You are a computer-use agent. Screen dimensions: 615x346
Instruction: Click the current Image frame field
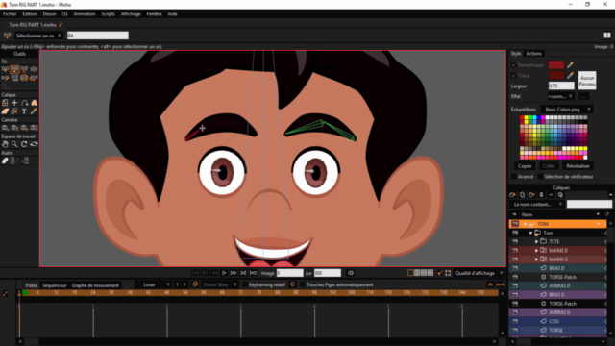pyautogui.click(x=289, y=273)
